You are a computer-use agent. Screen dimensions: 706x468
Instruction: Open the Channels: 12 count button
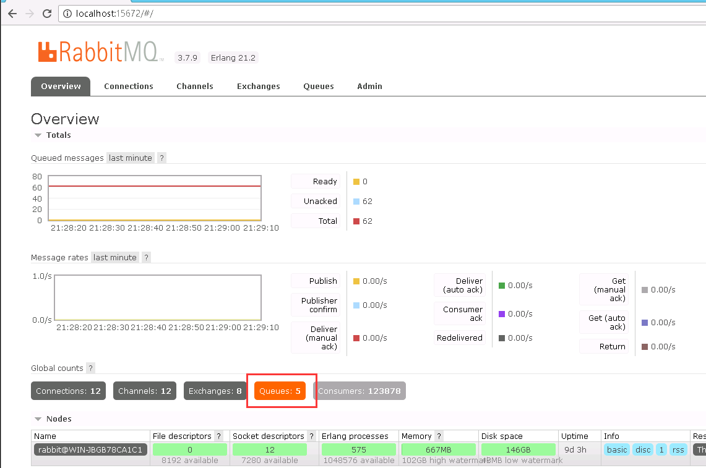pyautogui.click(x=144, y=391)
